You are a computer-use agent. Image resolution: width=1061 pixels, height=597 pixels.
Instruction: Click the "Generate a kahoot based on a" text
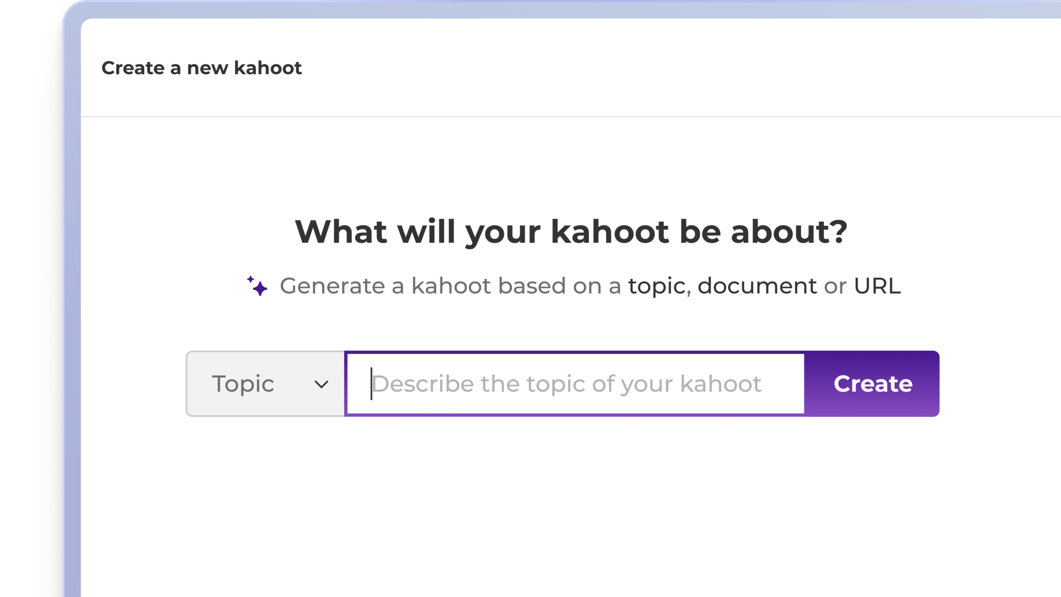click(x=450, y=286)
